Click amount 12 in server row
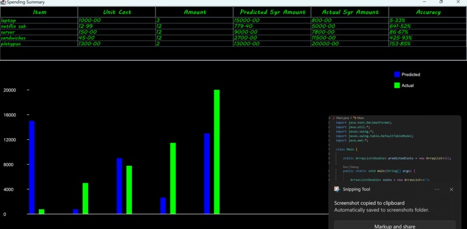This screenshot has height=229, width=467. coord(195,32)
